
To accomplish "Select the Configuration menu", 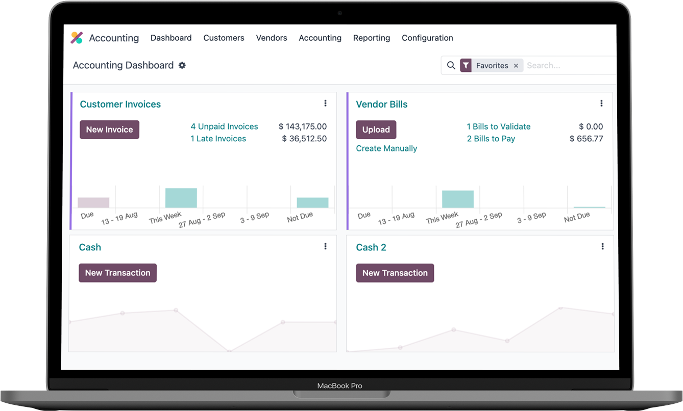I will pos(427,38).
